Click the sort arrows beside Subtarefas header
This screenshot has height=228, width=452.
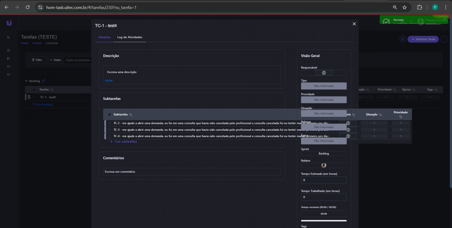pos(131,115)
